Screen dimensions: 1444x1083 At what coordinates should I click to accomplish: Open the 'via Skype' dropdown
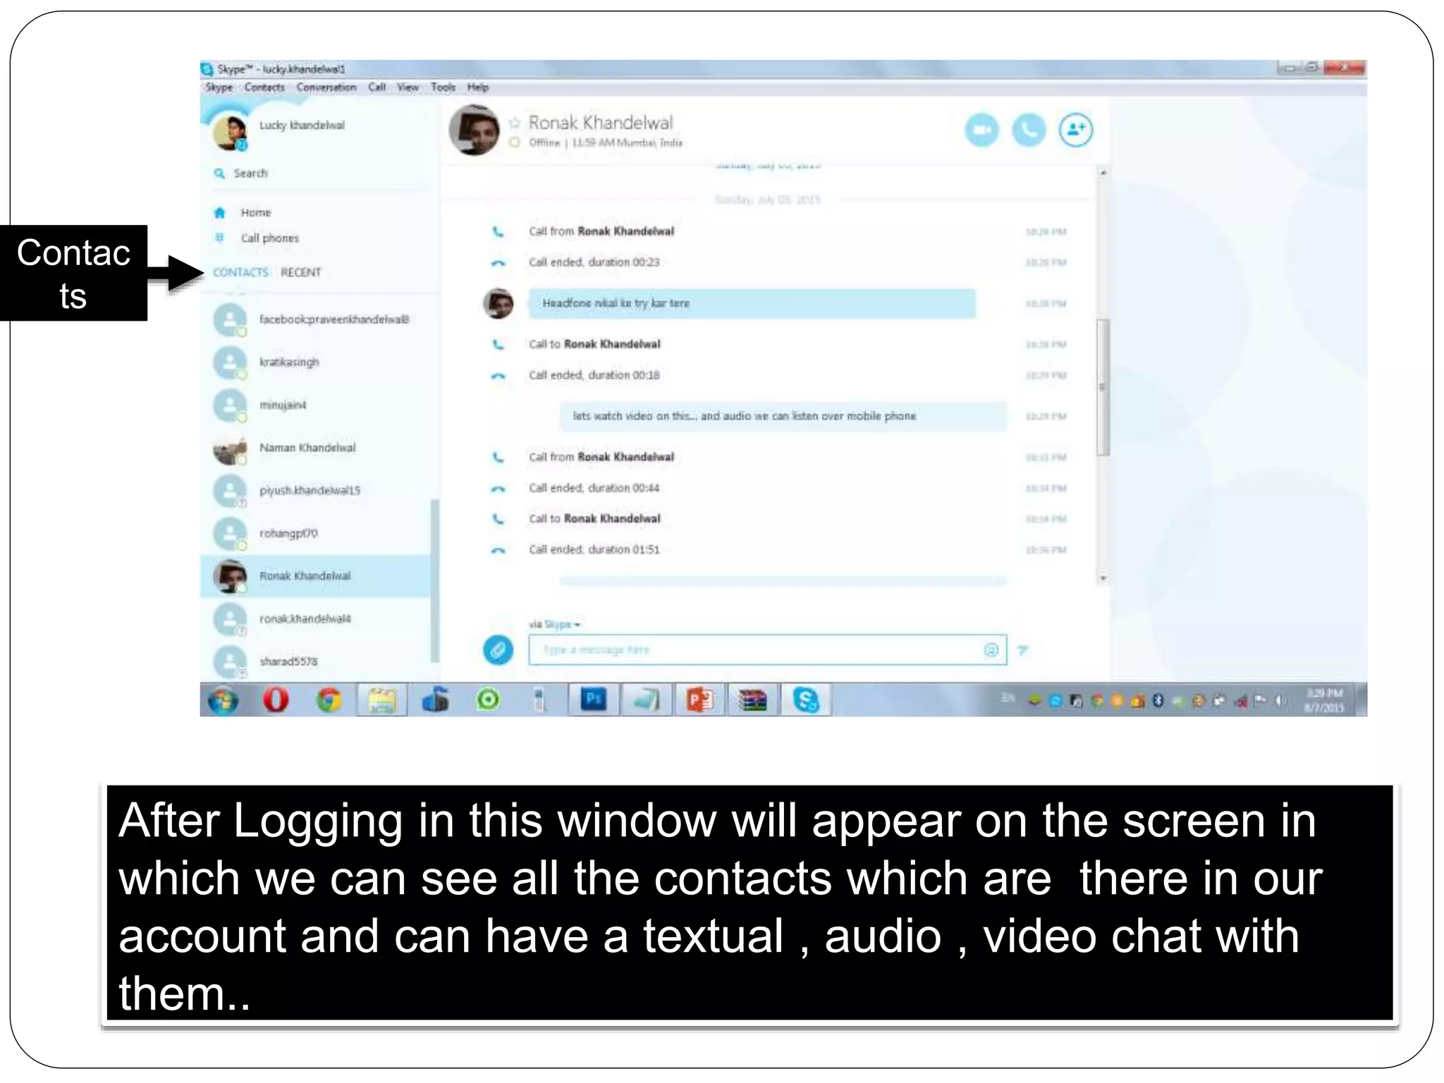tap(554, 624)
